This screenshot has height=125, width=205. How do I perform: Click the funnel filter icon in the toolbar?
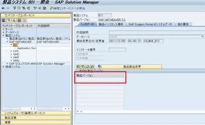[14, 8]
